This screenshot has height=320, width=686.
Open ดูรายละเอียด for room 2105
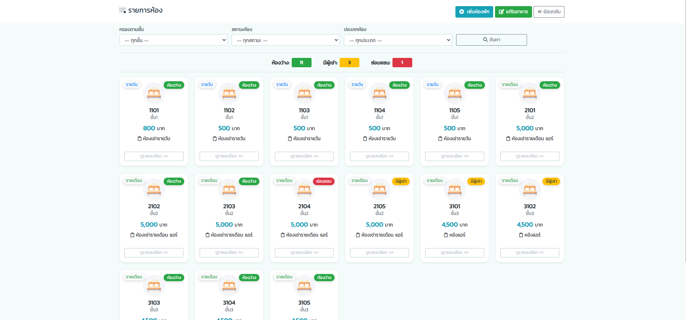380,252
